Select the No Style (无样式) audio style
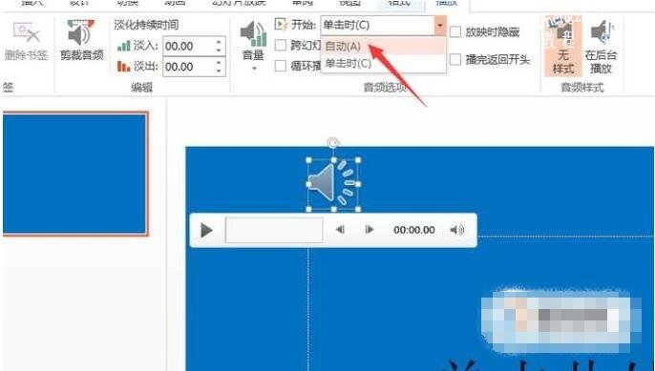The image size is (655, 371). pyautogui.click(x=563, y=46)
